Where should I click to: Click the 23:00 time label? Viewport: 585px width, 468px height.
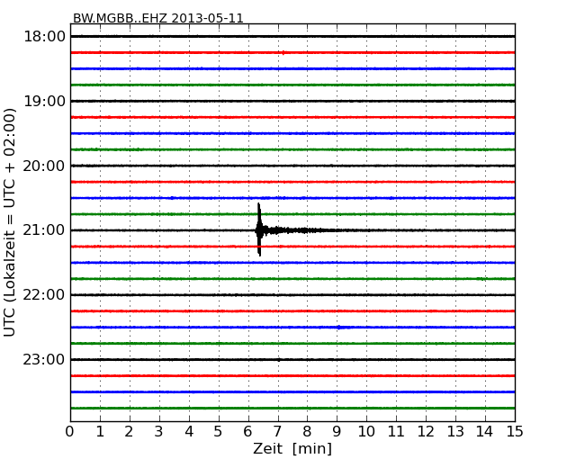[x=44, y=359]
